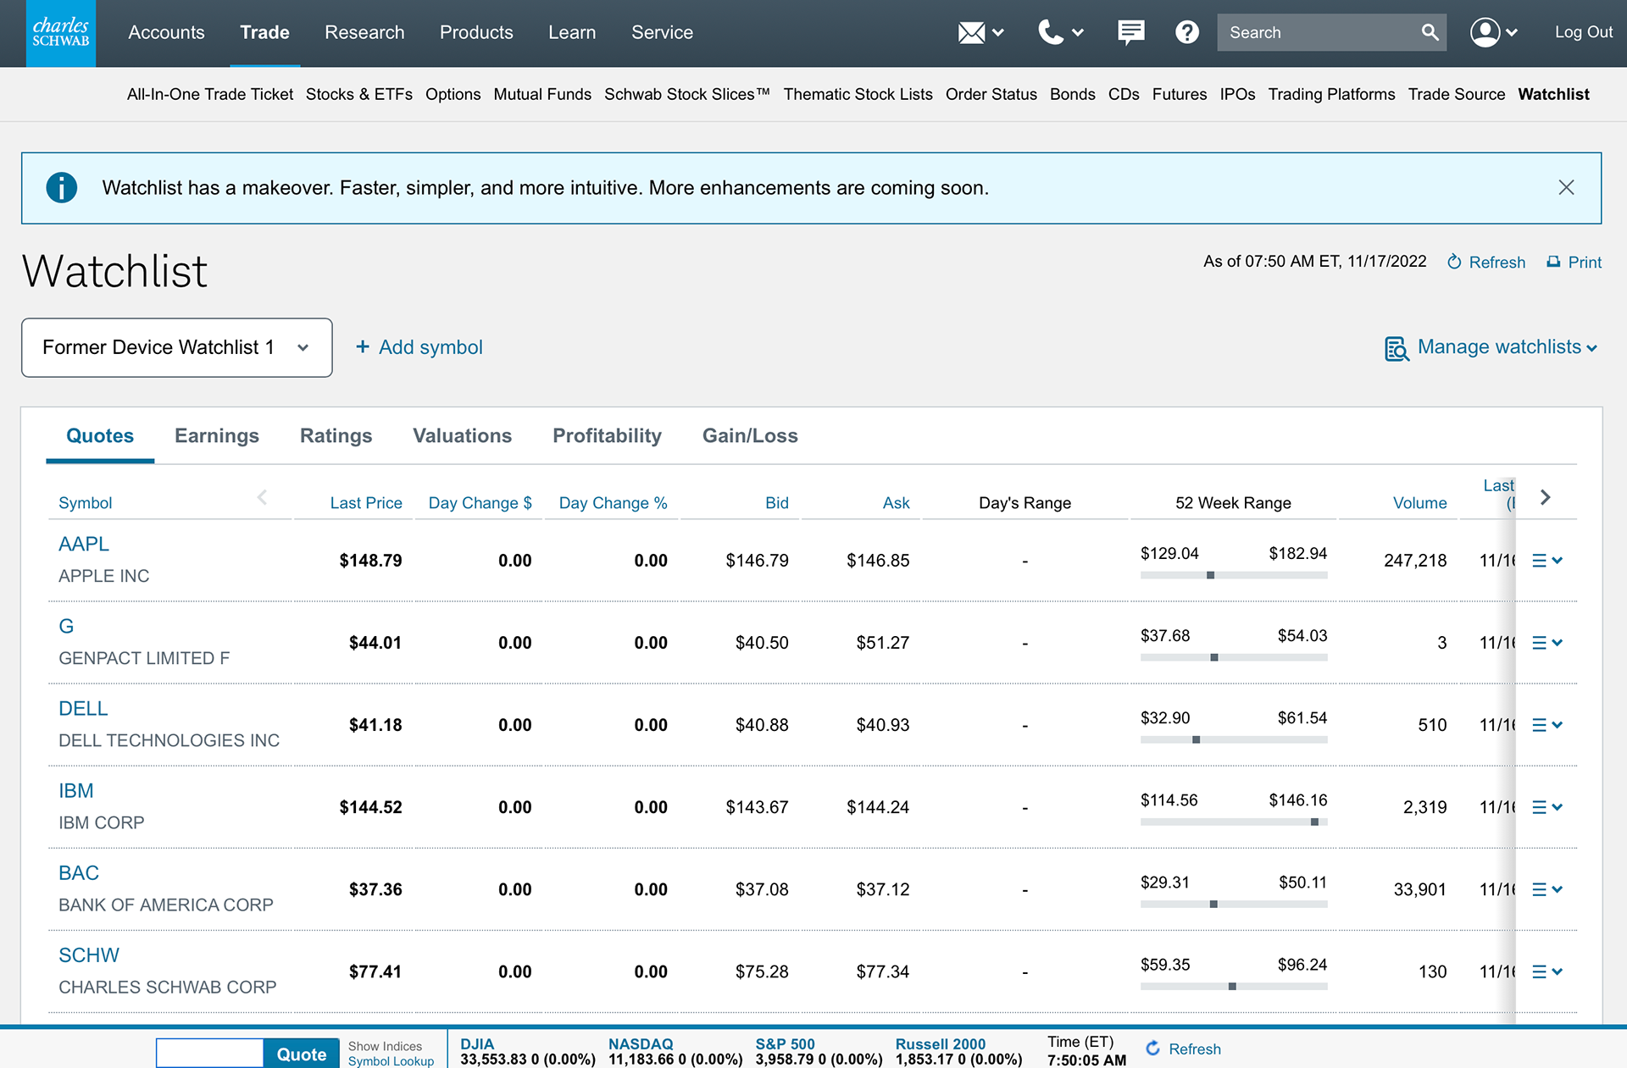This screenshot has height=1068, width=1627.
Task: Click the DJIA index link
Action: click(x=477, y=1044)
